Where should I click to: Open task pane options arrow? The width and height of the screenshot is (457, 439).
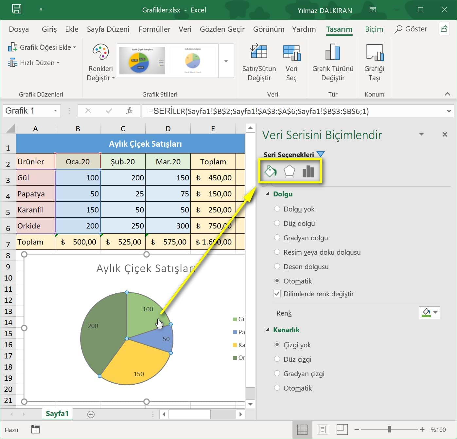[x=421, y=134]
